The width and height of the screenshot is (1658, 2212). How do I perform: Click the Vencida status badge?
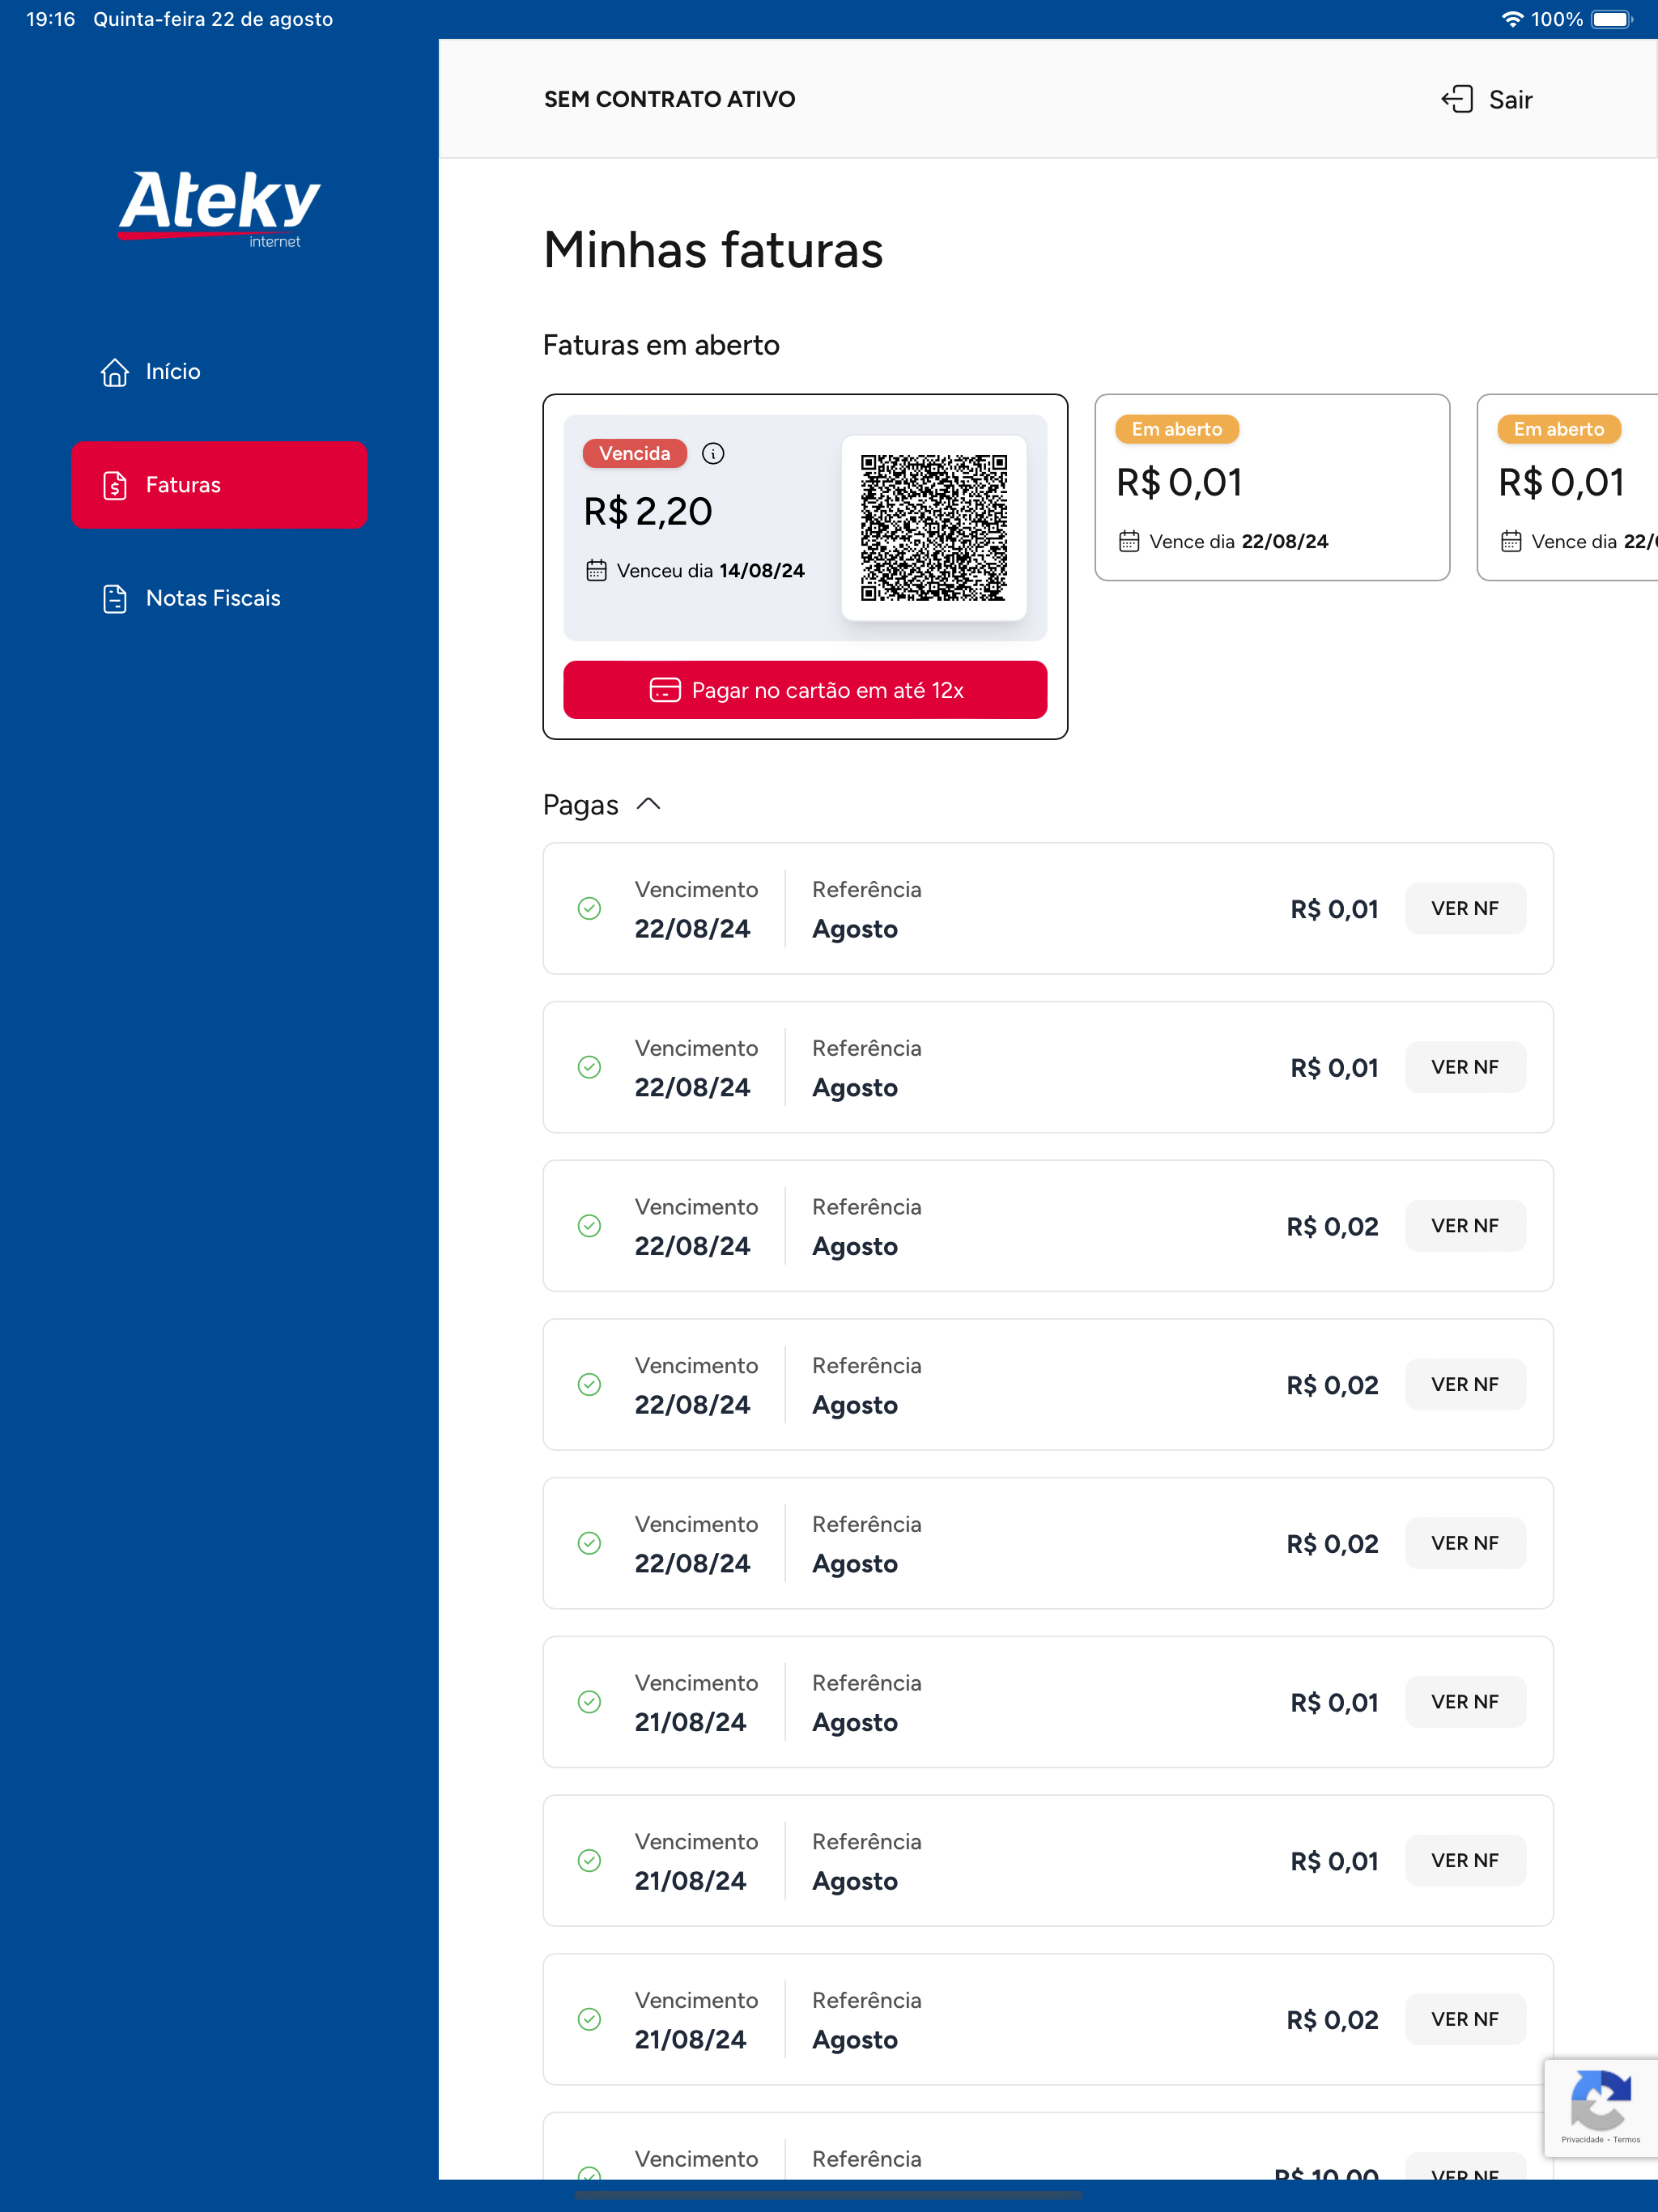[x=635, y=454]
